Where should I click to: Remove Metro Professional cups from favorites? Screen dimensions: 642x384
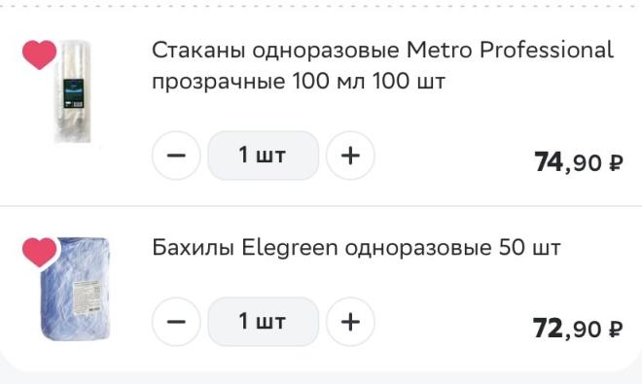pyautogui.click(x=39, y=54)
